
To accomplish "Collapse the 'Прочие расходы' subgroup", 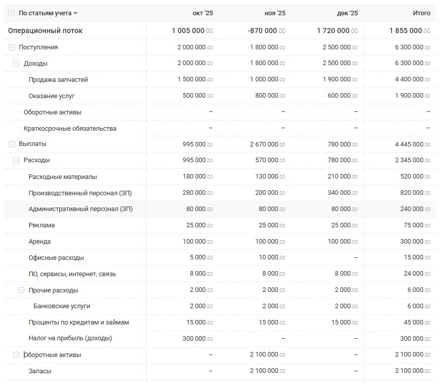I will pyautogui.click(x=21, y=290).
